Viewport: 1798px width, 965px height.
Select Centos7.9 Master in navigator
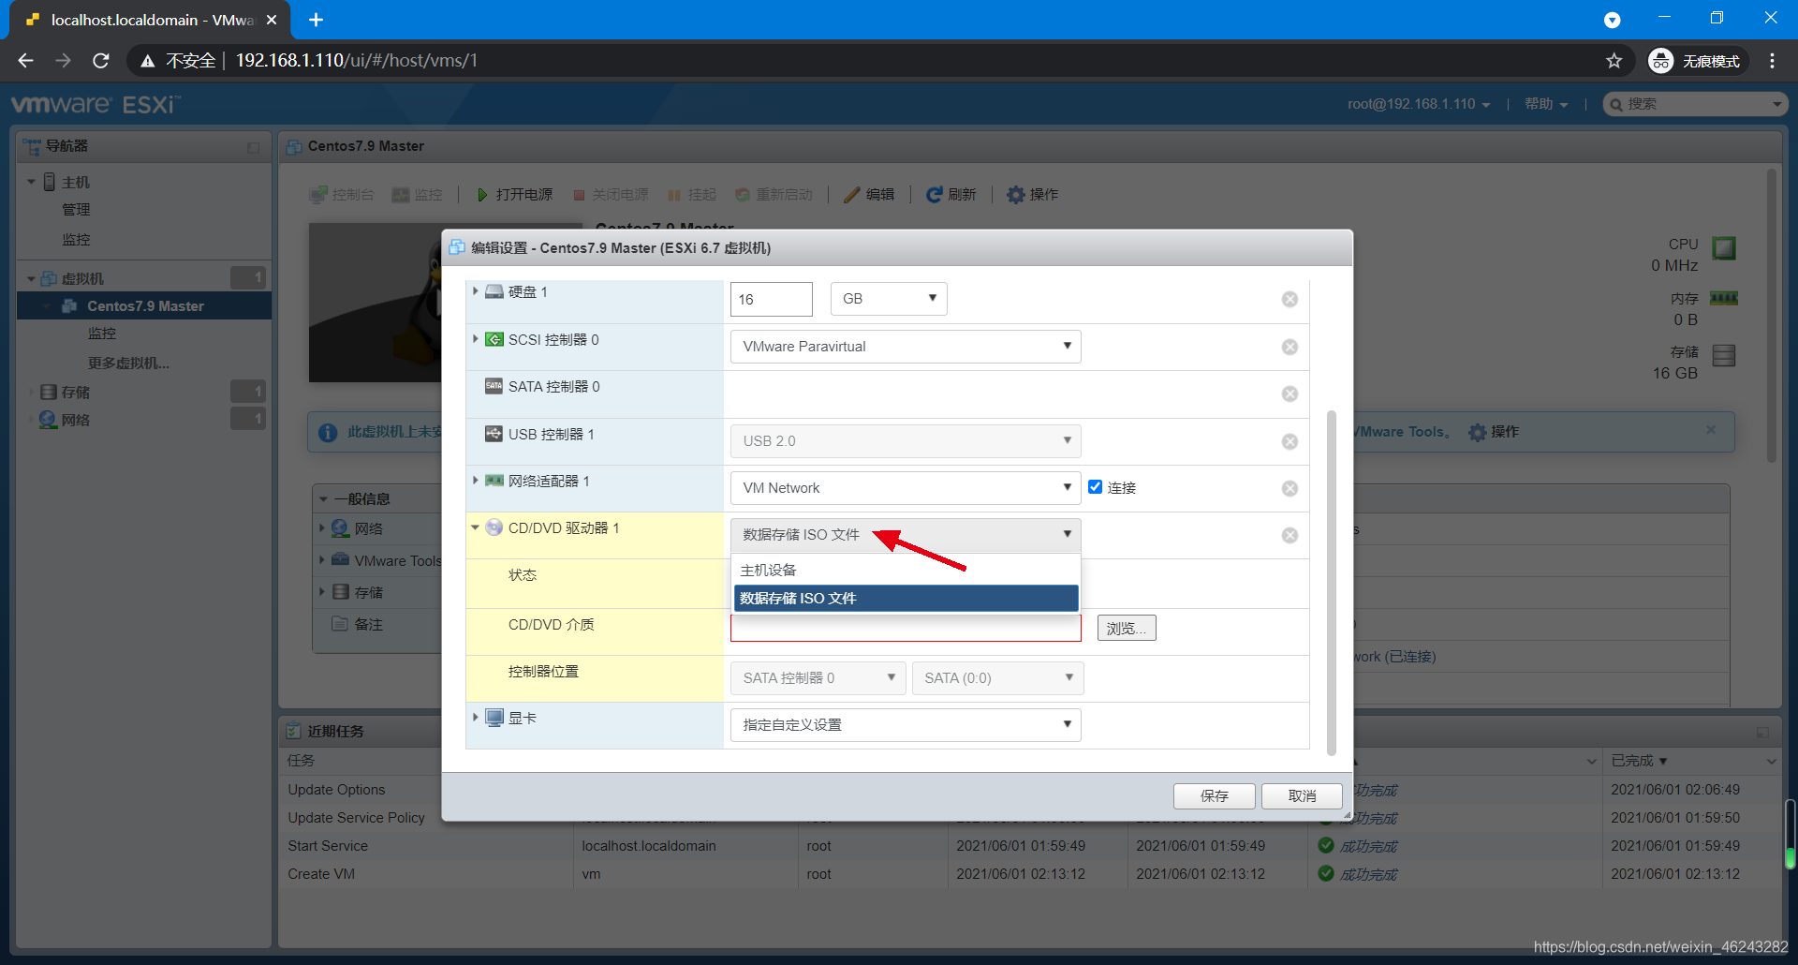(x=145, y=306)
